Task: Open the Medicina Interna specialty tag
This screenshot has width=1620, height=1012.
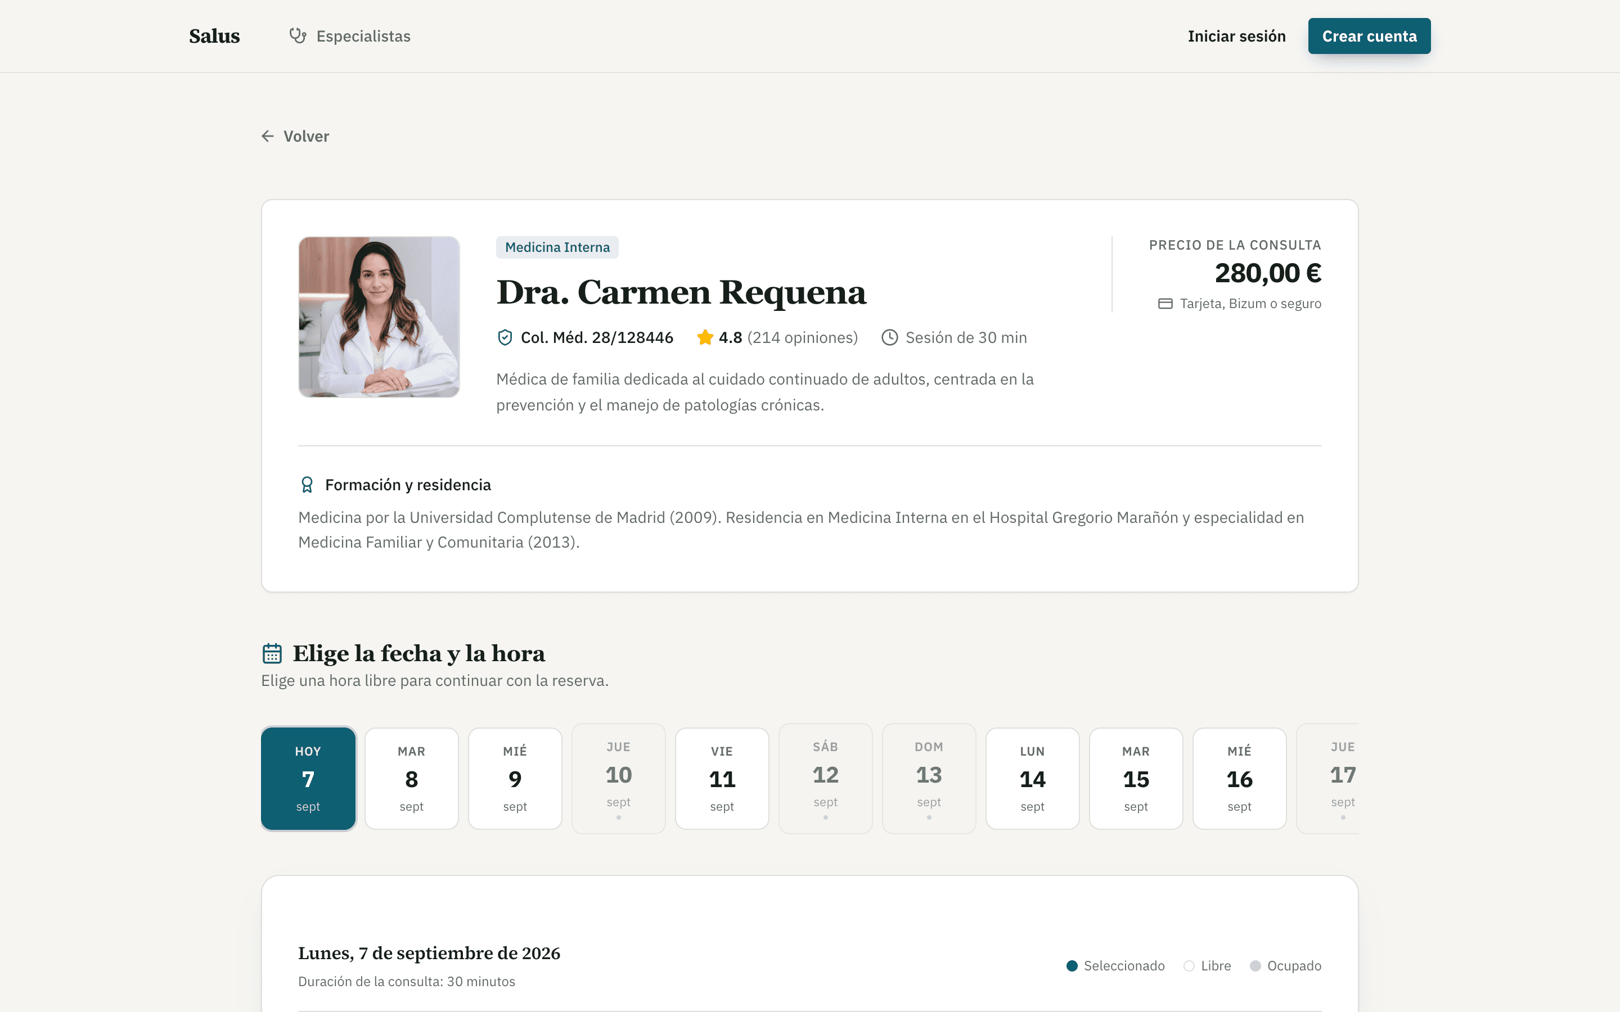Action: (557, 247)
